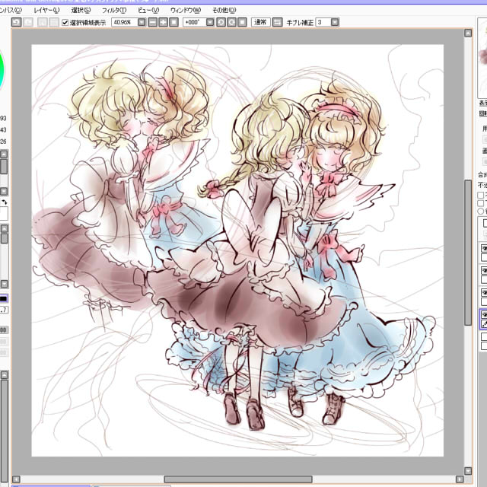
Task: Click the navigator preview thumbnail
Action: tap(482, 58)
